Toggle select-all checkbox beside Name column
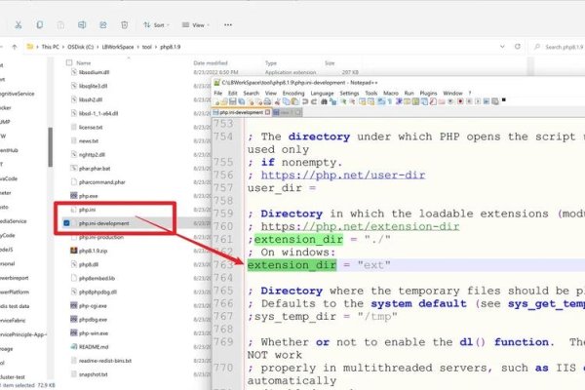The width and height of the screenshot is (585, 390). point(68,62)
